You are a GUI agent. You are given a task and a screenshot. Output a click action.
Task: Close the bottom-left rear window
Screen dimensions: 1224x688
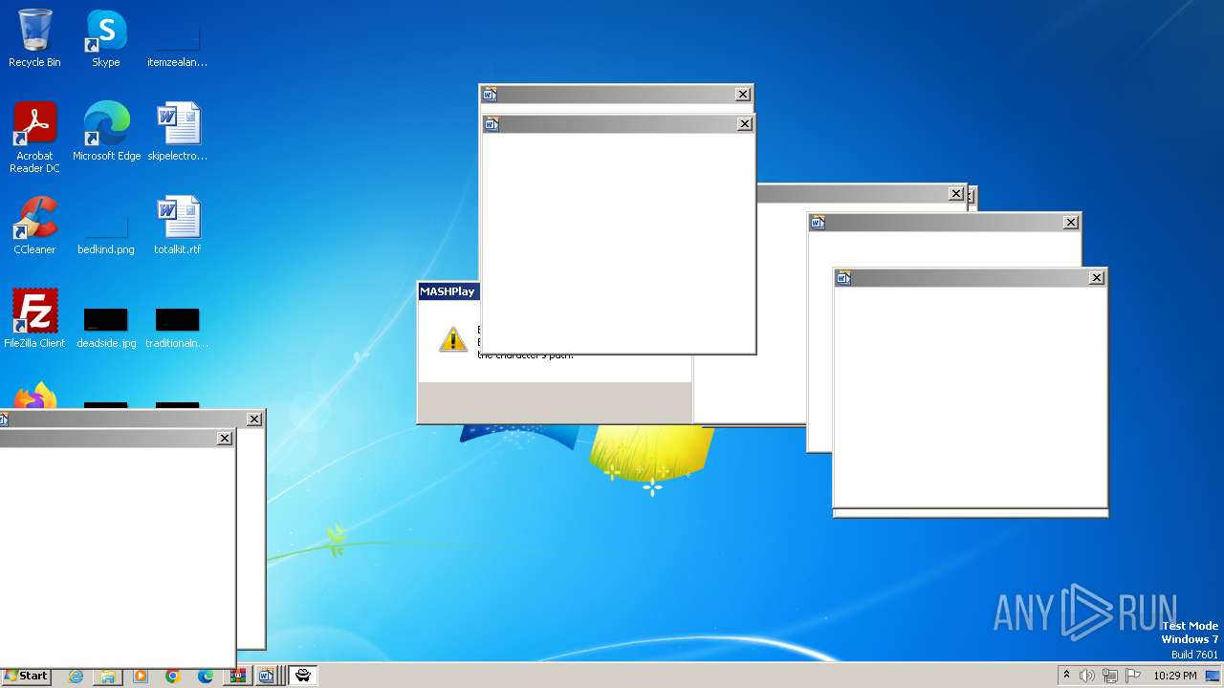254,419
